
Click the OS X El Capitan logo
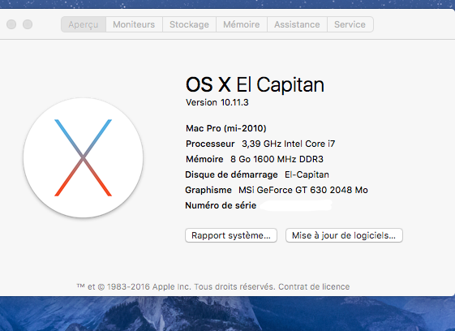83,157
